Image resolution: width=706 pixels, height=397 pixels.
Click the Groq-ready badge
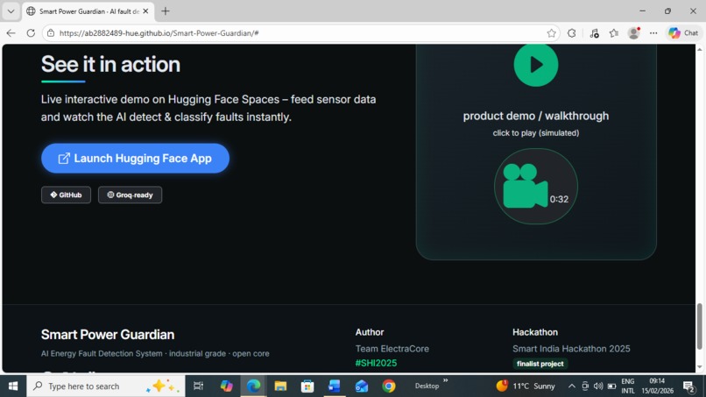tap(131, 195)
